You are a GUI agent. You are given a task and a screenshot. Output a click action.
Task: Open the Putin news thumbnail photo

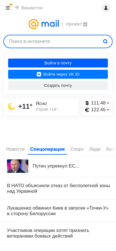[18, 166]
